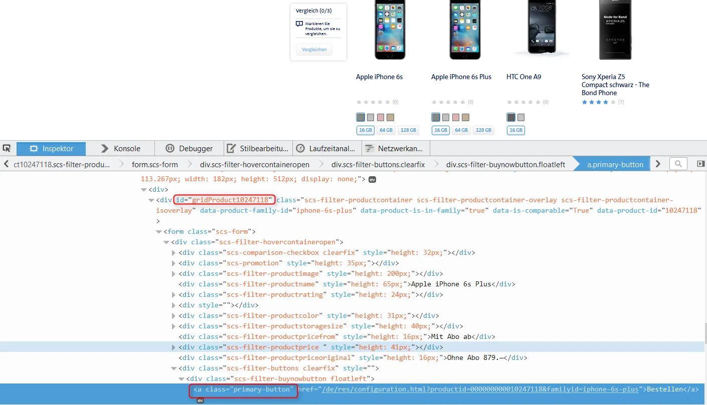
Task: Select the ct10247118.scs-filter-produ… breadcrumb
Action: pyautogui.click(x=61, y=164)
